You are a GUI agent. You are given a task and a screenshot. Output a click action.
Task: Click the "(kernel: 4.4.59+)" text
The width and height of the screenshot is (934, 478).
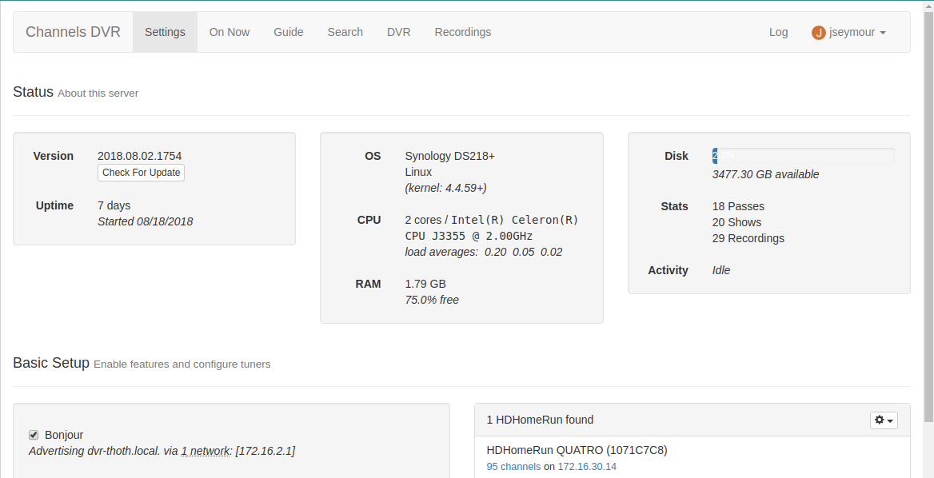click(445, 188)
